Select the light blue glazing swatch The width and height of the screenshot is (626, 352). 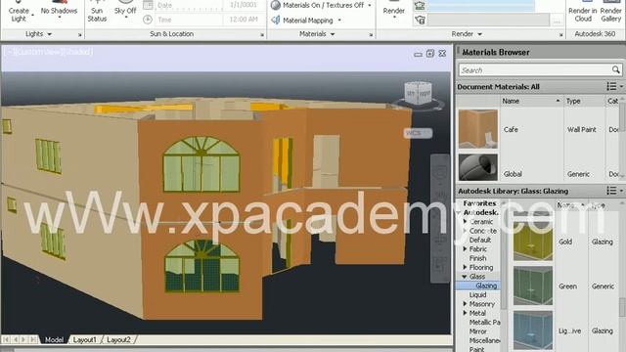point(533,330)
